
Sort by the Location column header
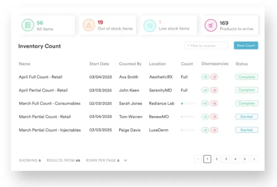pos(157,64)
